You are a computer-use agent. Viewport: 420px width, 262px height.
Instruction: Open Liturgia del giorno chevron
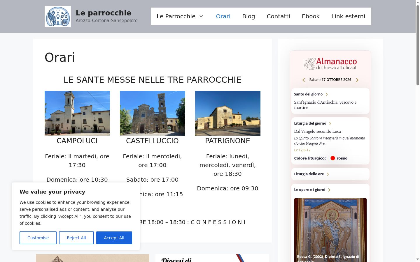330,123
